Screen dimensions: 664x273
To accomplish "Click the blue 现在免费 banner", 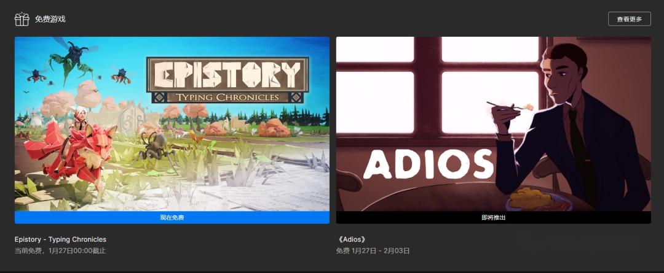I will tap(172, 218).
